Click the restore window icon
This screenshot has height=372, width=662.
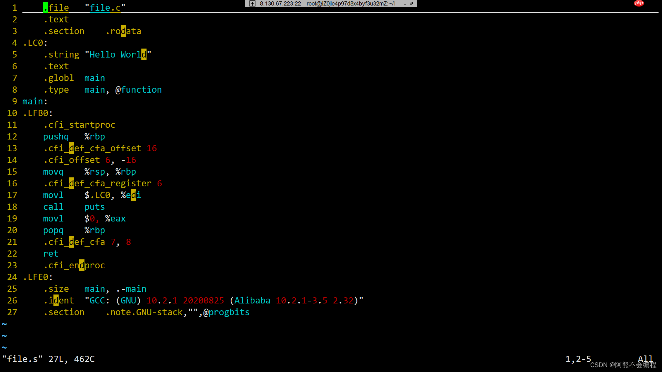pos(411,3)
